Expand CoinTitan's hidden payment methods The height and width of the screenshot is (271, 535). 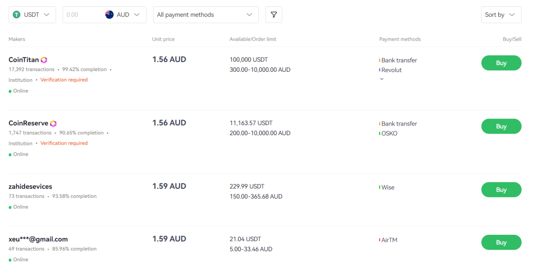tap(382, 79)
